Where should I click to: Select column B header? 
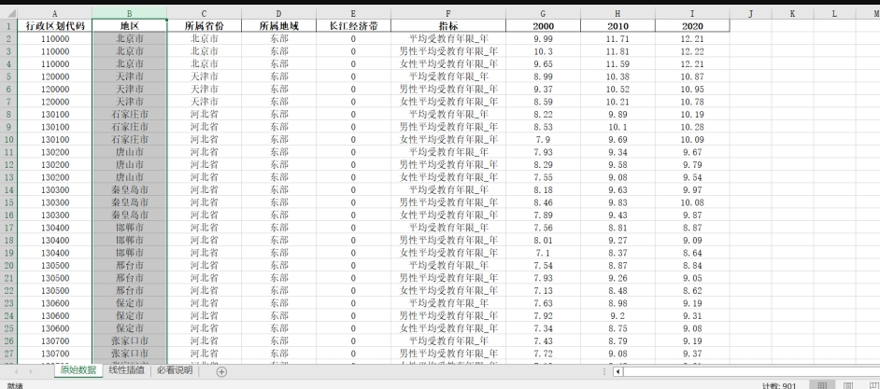129,13
